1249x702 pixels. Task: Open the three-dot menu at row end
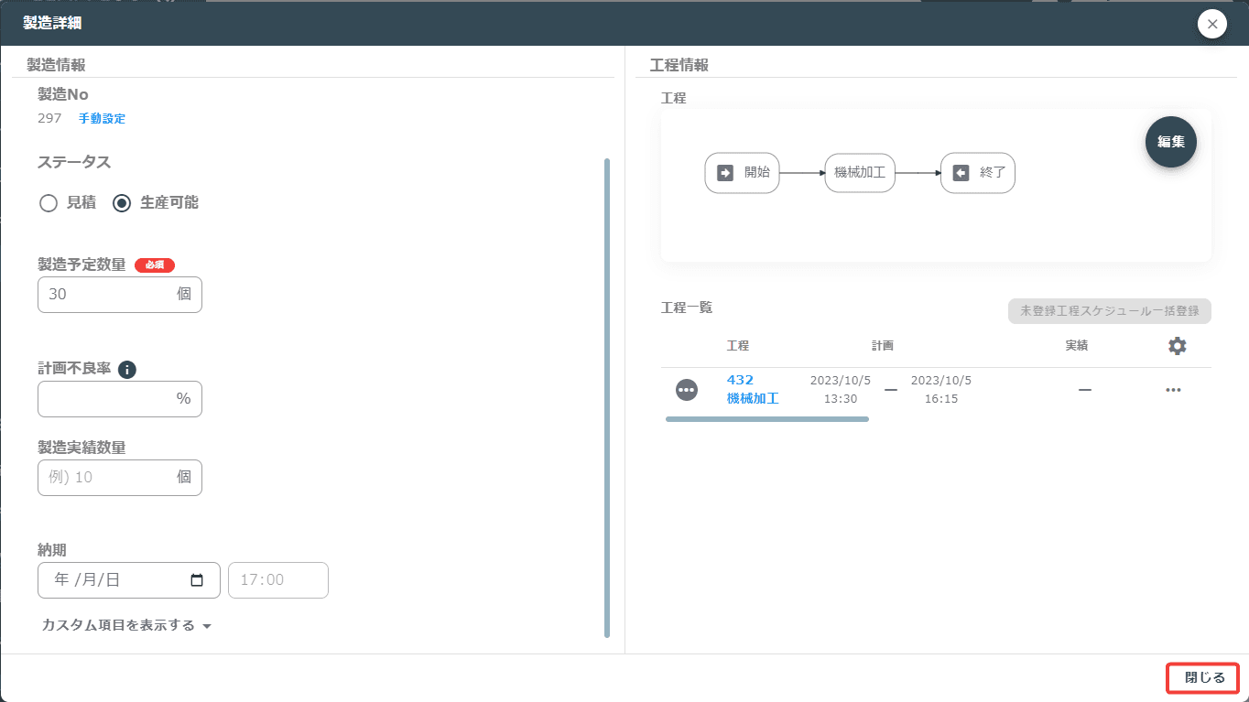click(1173, 390)
